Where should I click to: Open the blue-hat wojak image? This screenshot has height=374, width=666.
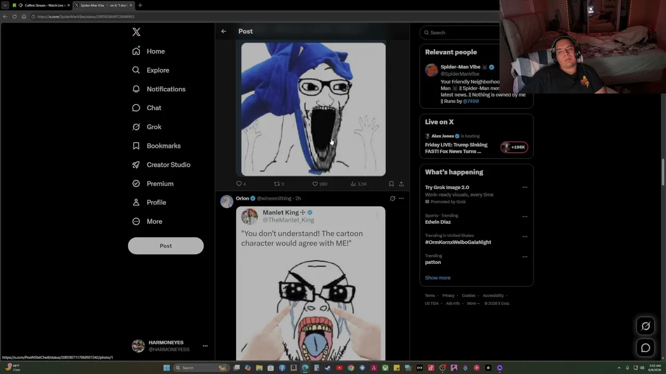pos(313,109)
